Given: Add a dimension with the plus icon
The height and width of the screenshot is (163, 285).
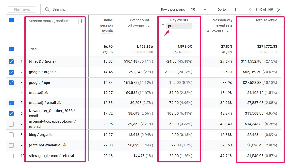Looking at the screenshot, I should click(82, 21).
